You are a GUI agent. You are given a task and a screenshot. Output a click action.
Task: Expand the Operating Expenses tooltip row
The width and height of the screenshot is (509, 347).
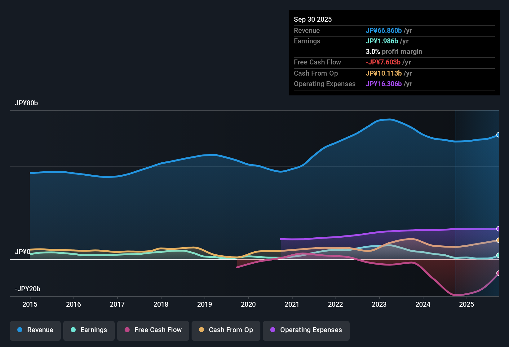tap(325, 84)
